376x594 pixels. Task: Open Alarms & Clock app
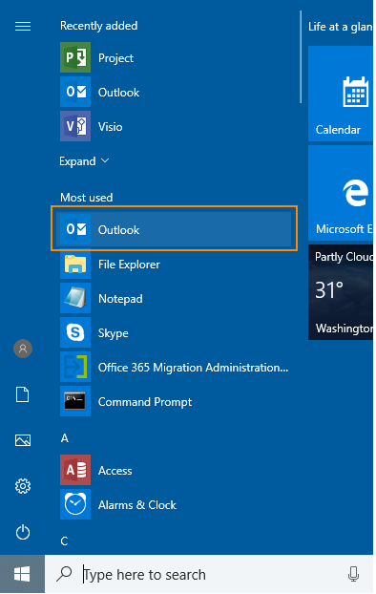[175, 504]
